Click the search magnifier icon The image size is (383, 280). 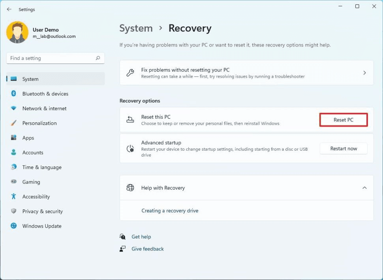coord(98,58)
